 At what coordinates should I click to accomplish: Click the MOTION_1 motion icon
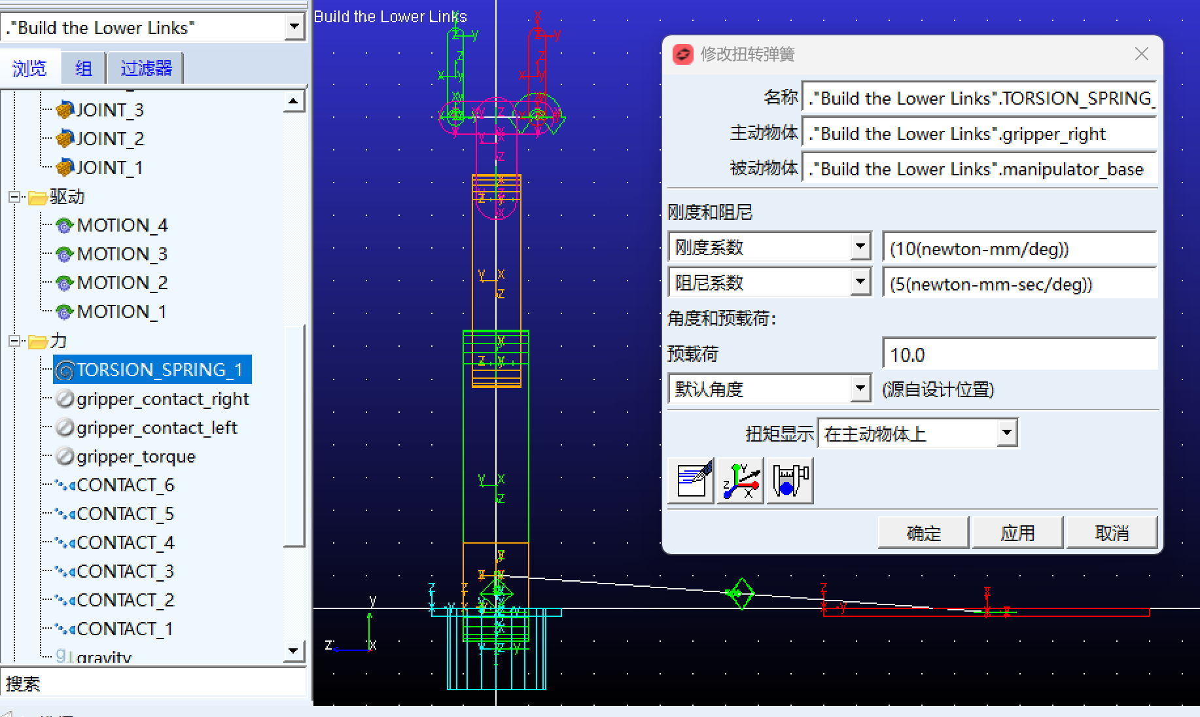pyautogui.click(x=64, y=312)
